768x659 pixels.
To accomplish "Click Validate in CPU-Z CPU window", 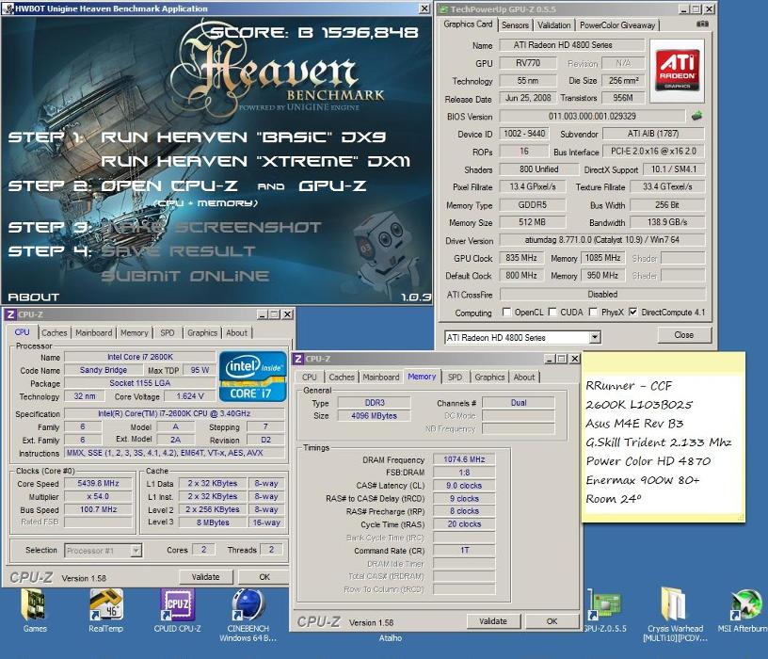I will pos(206,577).
